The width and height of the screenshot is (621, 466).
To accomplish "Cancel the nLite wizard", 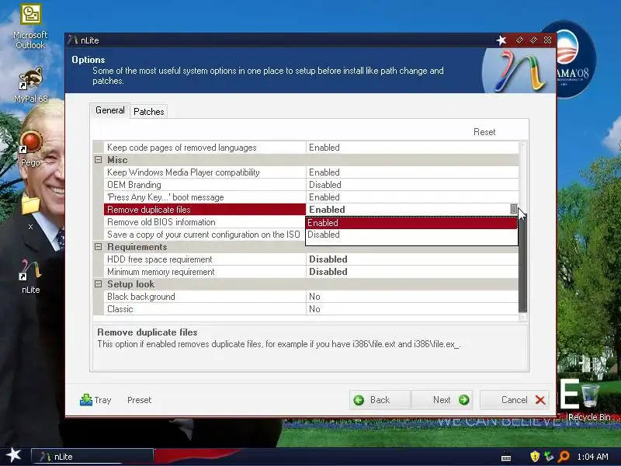I will (x=515, y=400).
